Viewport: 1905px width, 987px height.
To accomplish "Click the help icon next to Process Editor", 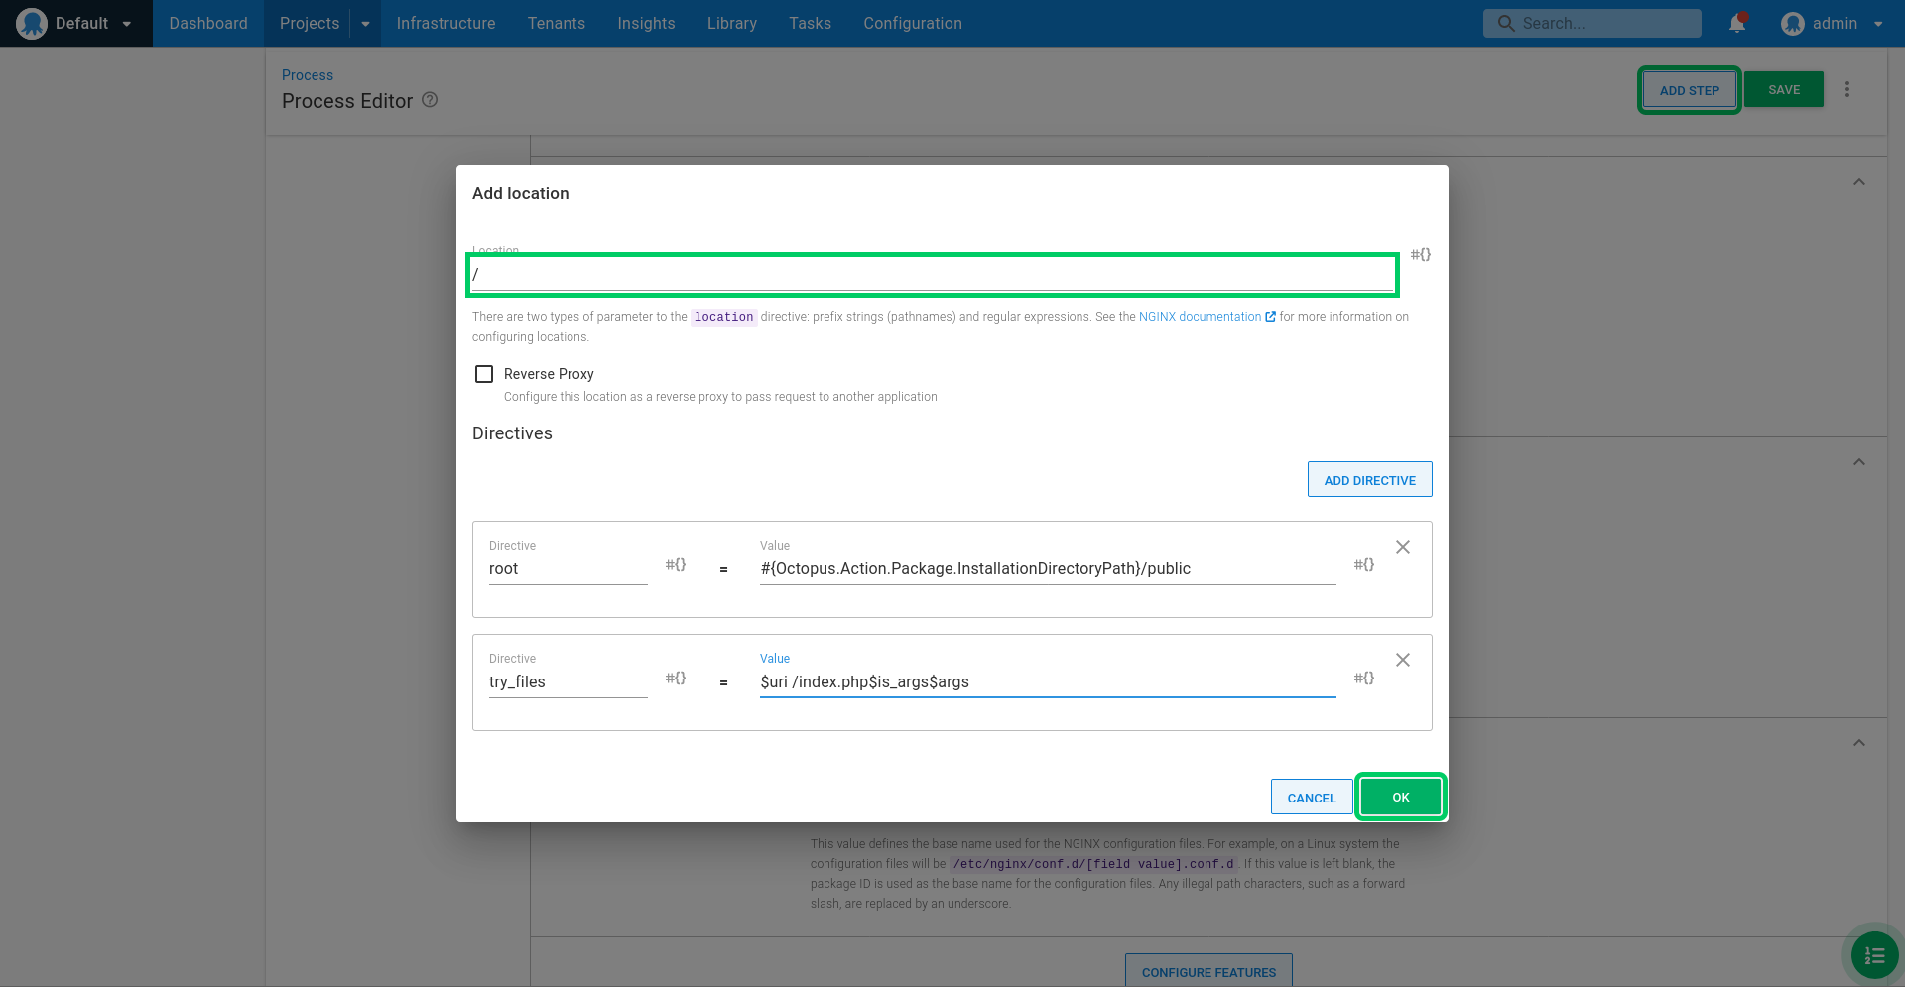I will tap(430, 100).
